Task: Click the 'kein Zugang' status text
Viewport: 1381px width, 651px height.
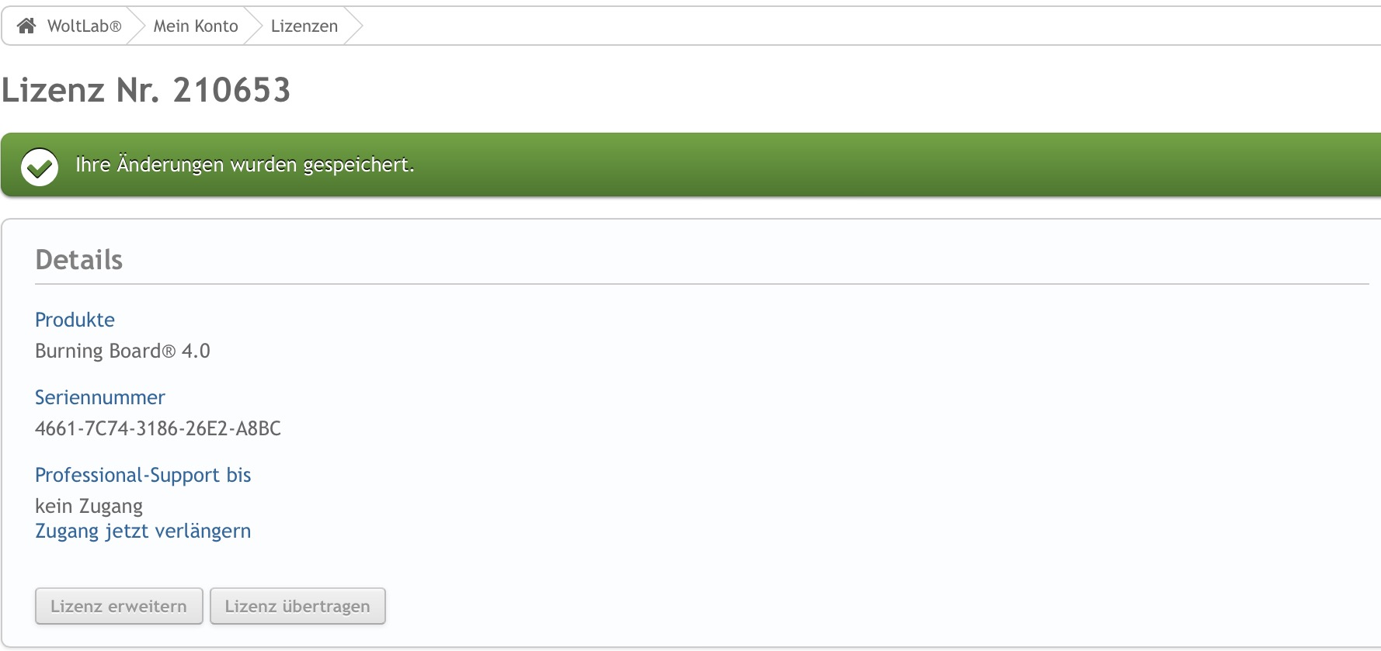Action: pos(89,506)
